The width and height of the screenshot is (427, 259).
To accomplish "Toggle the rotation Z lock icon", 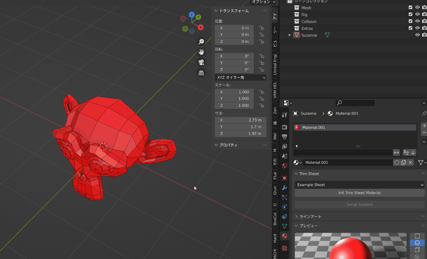I will 262,70.
